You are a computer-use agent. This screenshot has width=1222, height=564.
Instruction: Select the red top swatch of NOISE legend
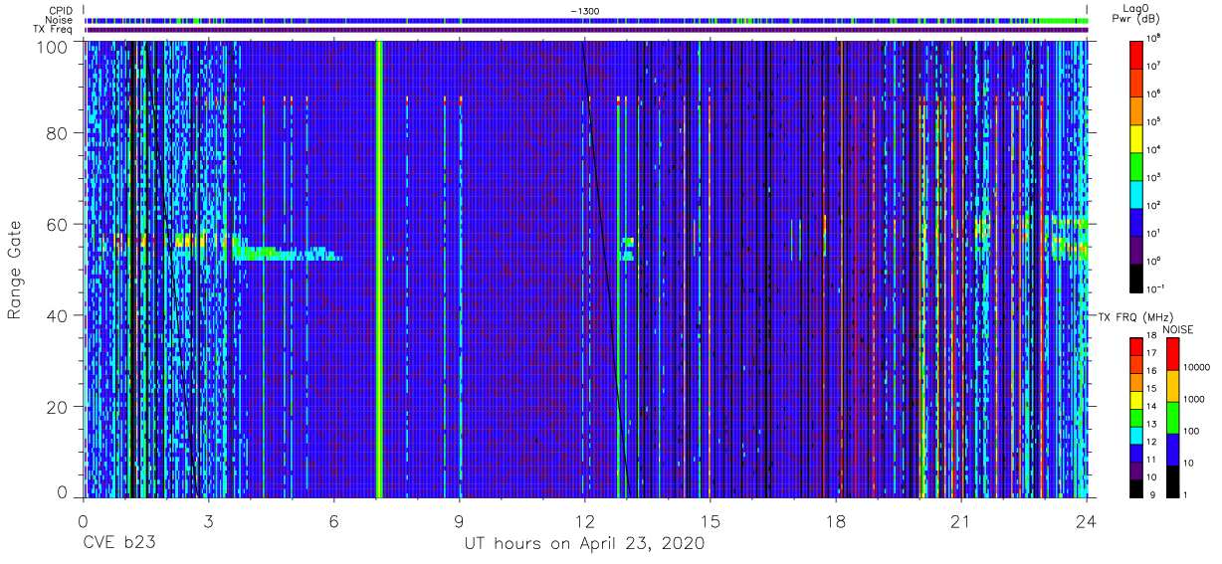(x=1172, y=353)
